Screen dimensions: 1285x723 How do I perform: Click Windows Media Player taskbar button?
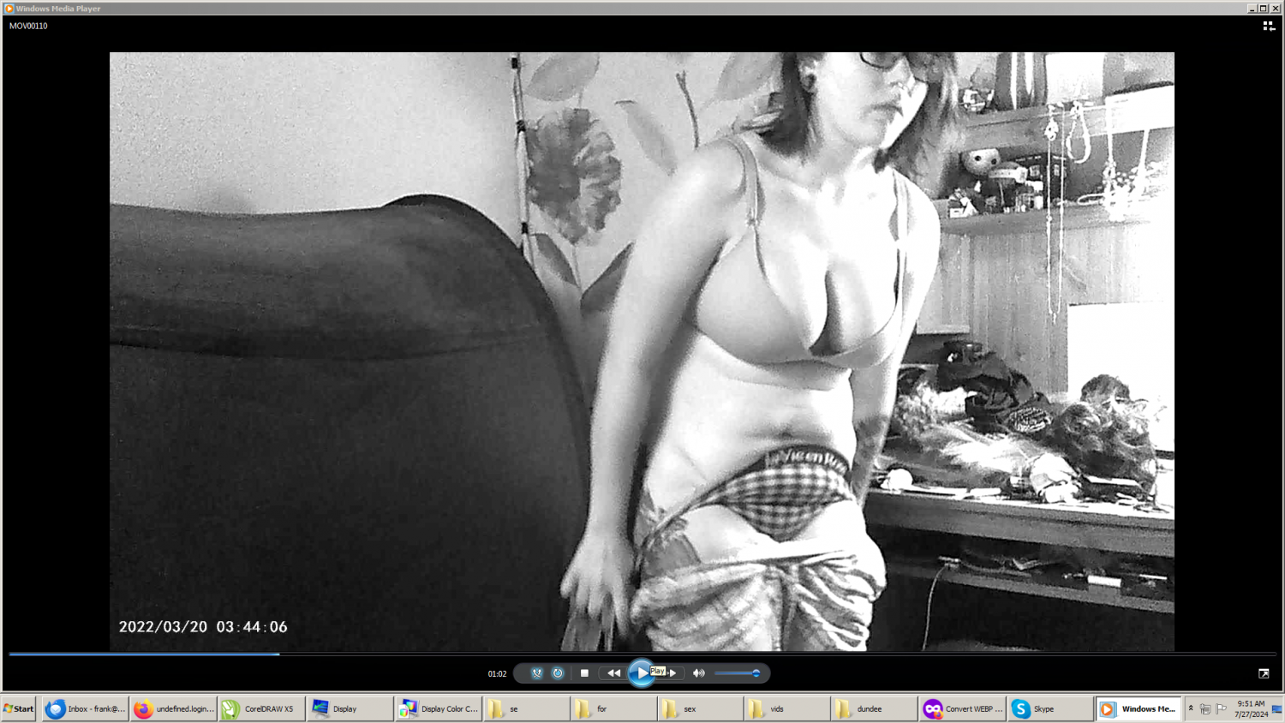(x=1139, y=708)
